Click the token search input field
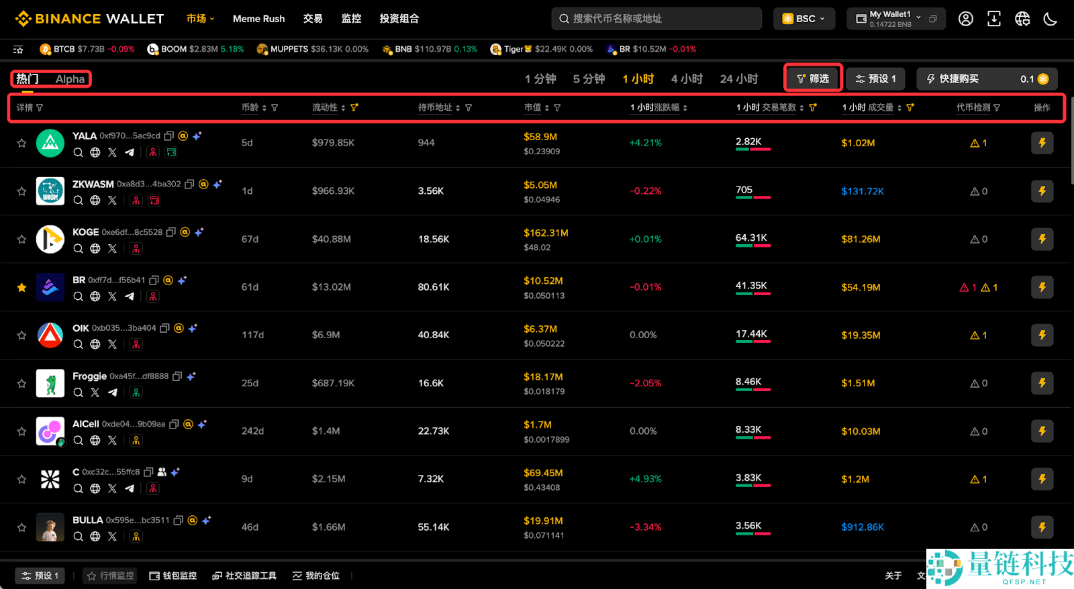 (x=656, y=19)
